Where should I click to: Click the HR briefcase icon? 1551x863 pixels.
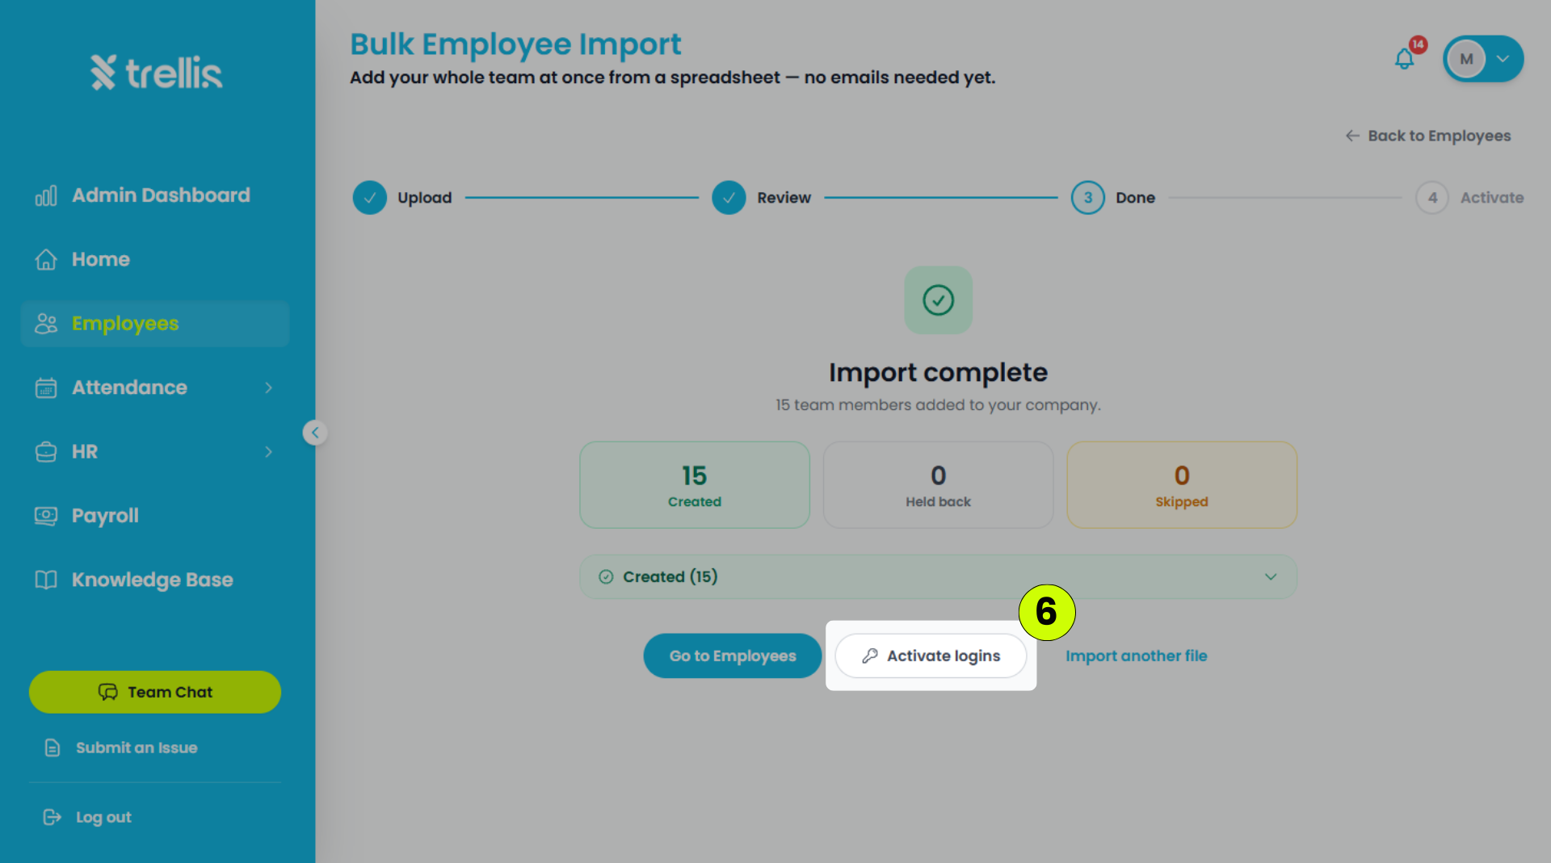pyautogui.click(x=46, y=452)
